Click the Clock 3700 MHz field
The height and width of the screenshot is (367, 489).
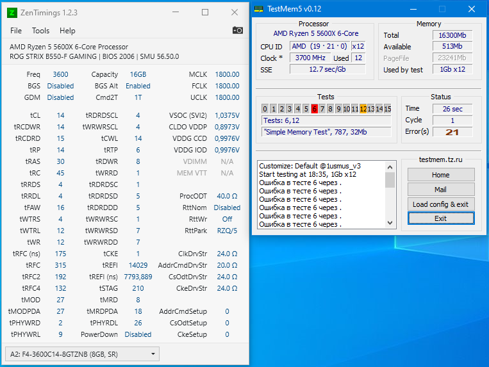coord(310,58)
